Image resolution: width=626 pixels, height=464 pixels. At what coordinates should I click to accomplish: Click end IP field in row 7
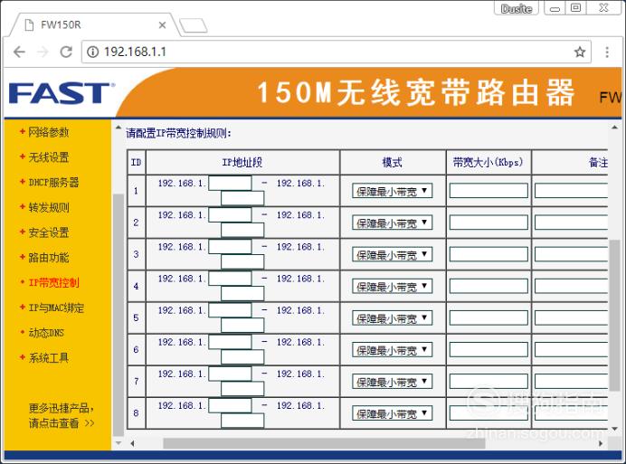click(242, 389)
